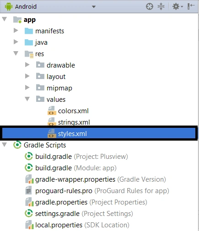Viewport: 199px width, 231px height.
Task: Click the colors.xml file icon
Action: click(51, 110)
